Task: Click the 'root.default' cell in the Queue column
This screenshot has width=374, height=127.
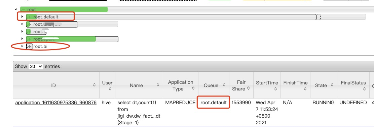Action: pyautogui.click(x=214, y=103)
